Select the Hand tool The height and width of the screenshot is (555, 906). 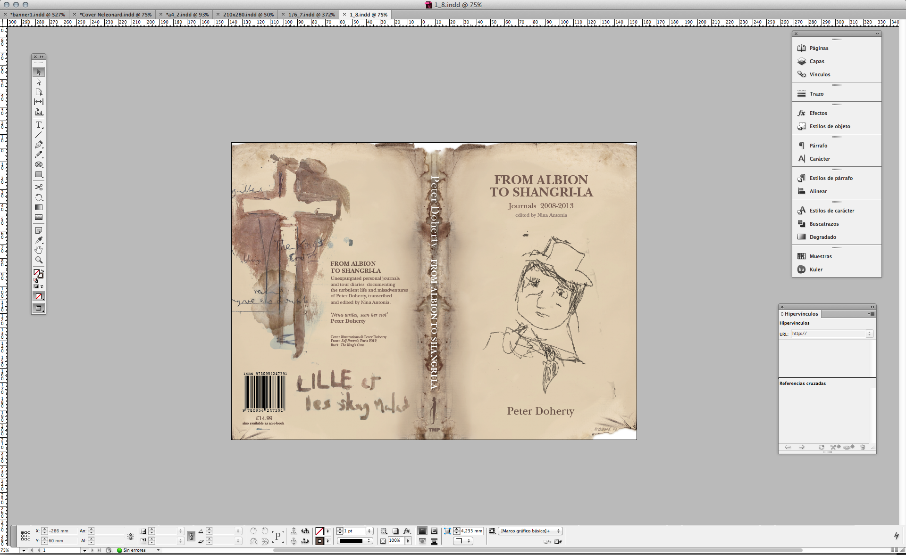click(39, 250)
